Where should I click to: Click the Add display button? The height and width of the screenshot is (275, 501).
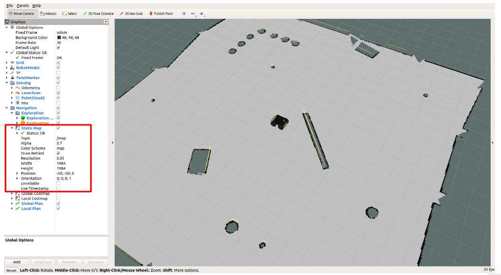[17, 262]
